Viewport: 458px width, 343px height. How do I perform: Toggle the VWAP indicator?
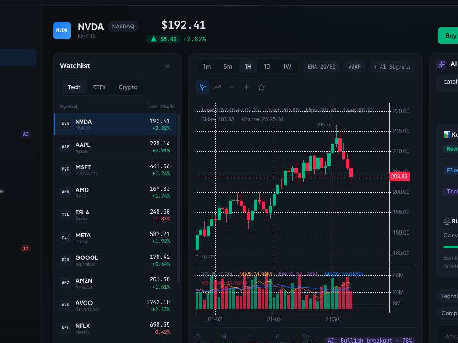354,67
